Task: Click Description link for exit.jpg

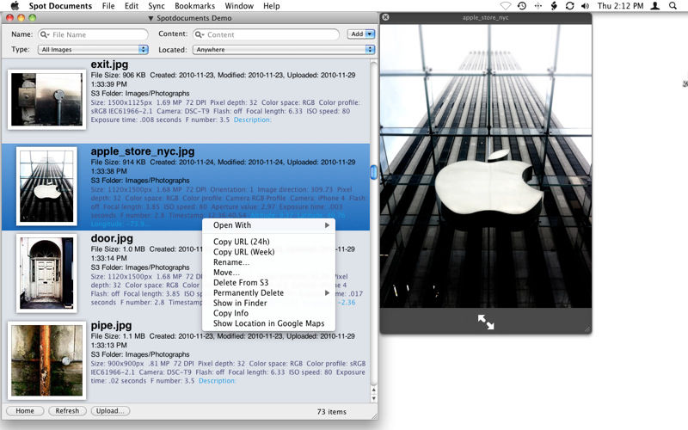Action: coord(252,120)
